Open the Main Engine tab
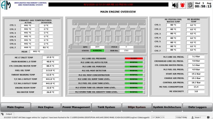The width and height of the screenshot is (213, 119). coord(15,107)
